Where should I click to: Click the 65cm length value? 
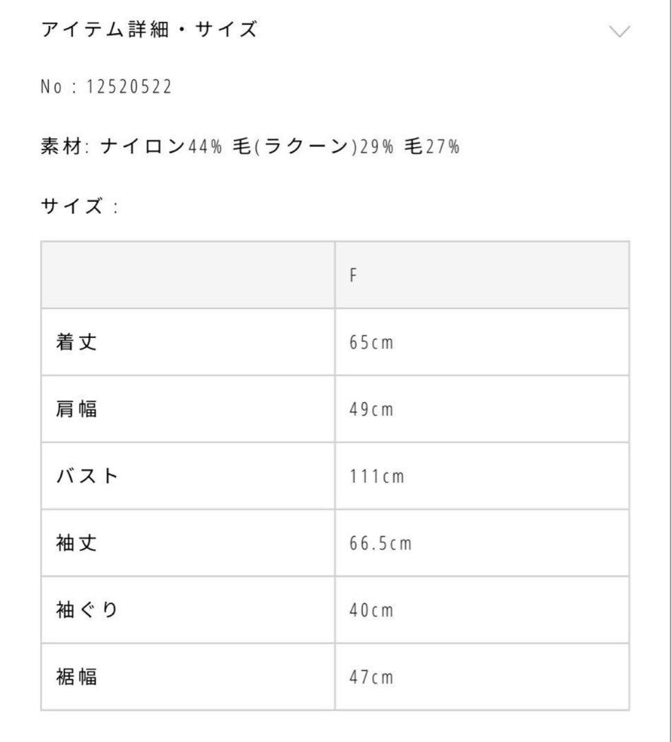[371, 343]
